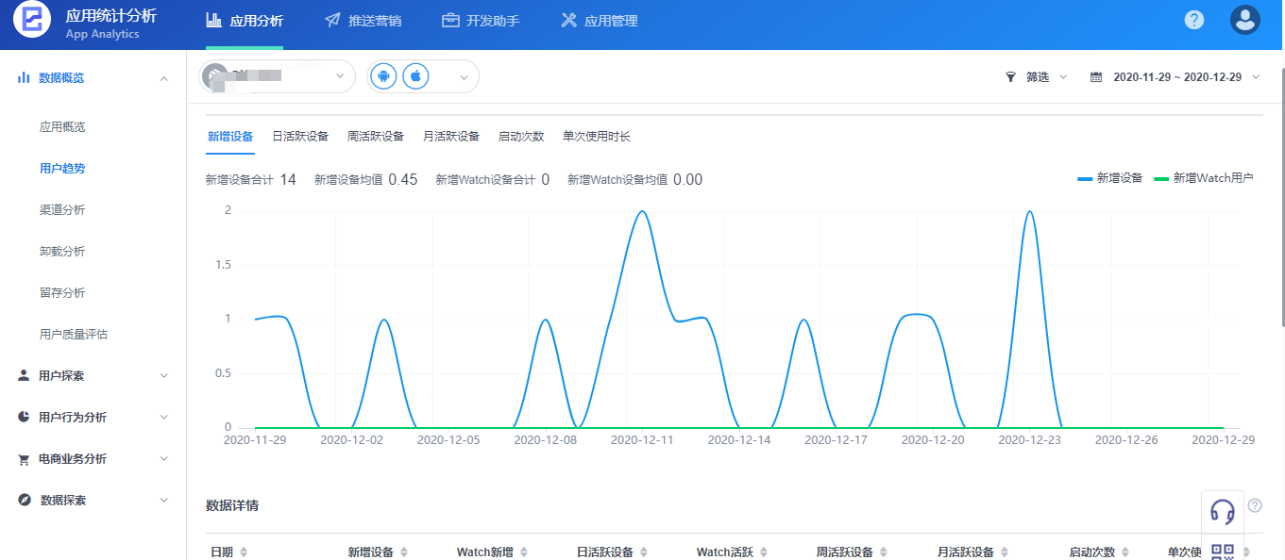Collapse the 数据概览 sidebar section
The height and width of the screenshot is (560, 1285).
164,78
